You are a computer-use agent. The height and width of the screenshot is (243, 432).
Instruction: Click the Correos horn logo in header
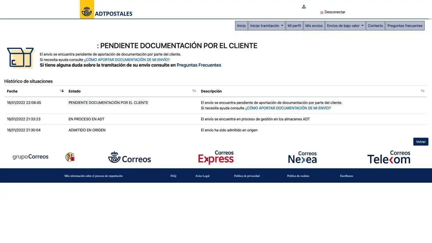87,10
